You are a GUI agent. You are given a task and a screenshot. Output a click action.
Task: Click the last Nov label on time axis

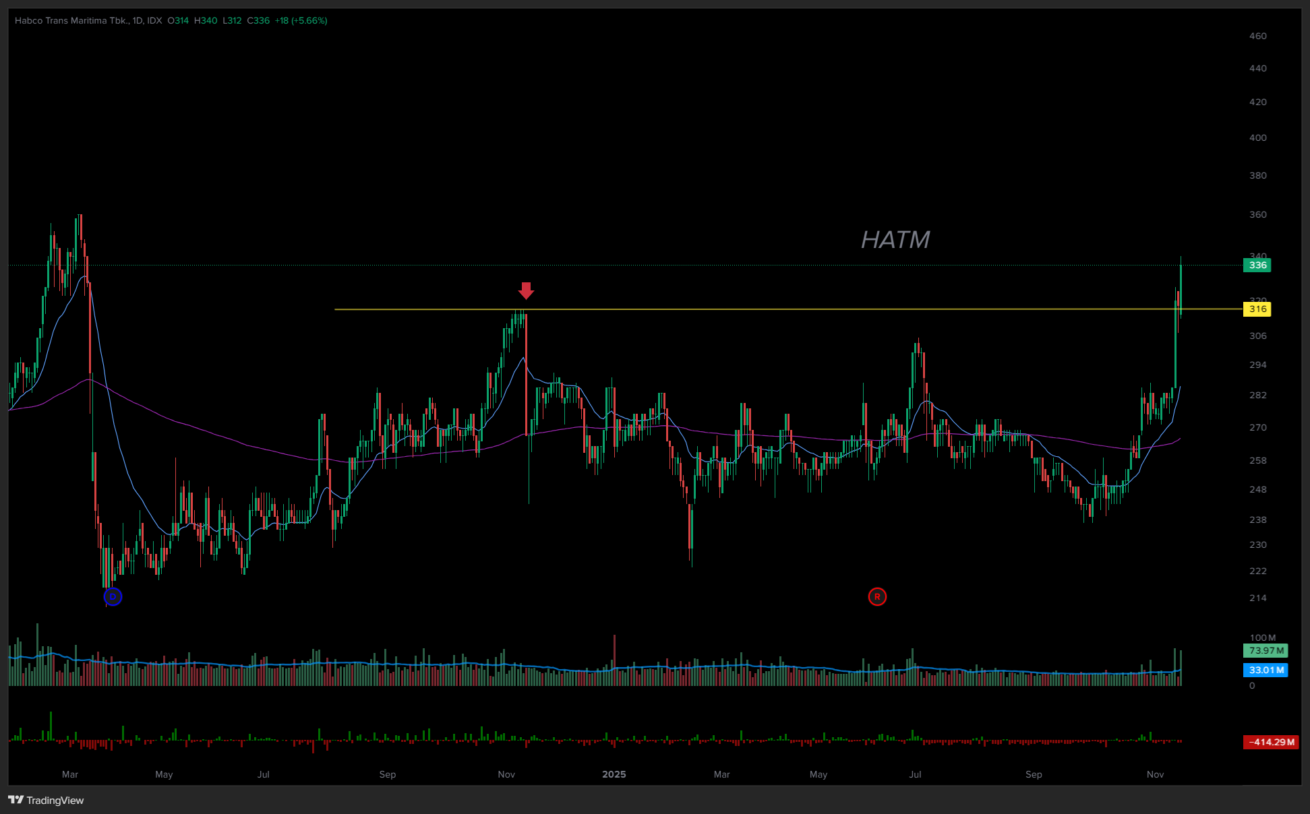point(1155,774)
